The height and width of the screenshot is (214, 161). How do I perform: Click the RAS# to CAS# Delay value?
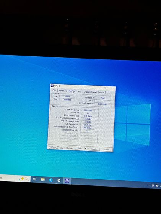pos(88,119)
